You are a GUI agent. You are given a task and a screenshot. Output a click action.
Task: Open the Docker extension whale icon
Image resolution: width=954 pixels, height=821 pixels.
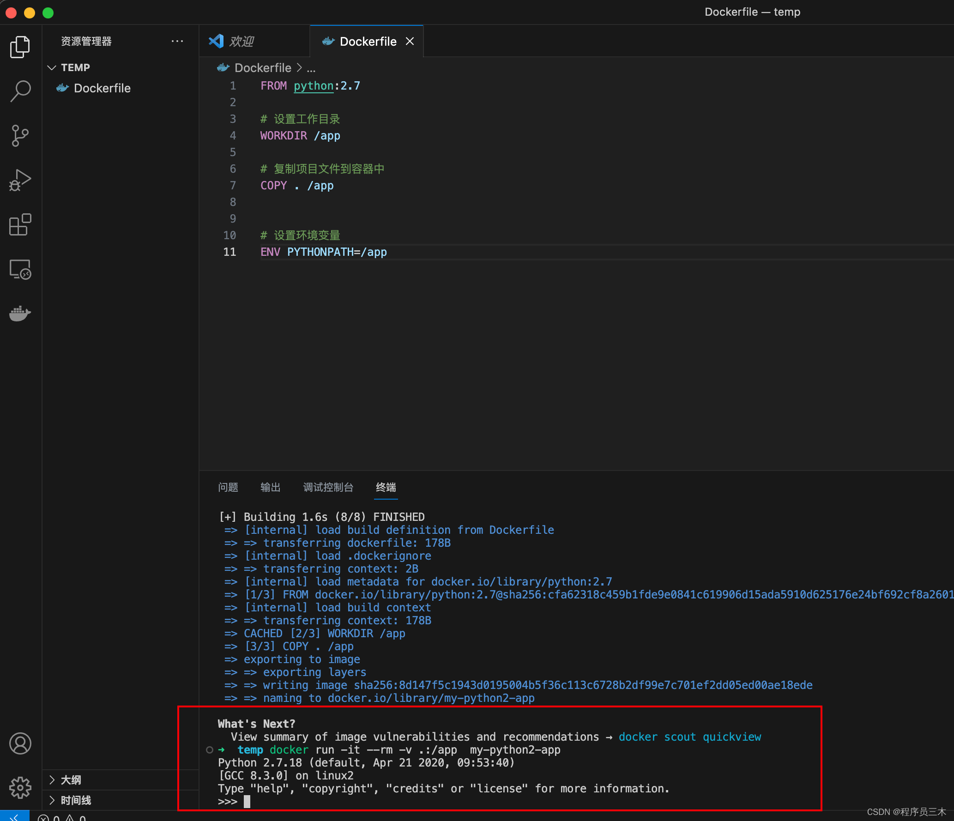[20, 314]
